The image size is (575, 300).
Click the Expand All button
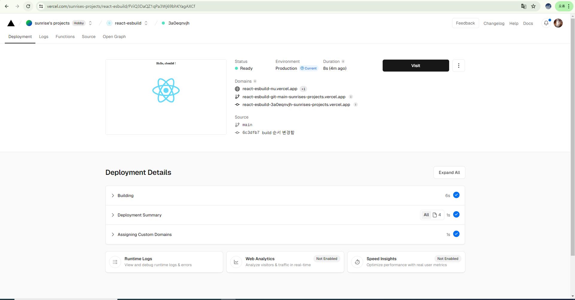449,172
